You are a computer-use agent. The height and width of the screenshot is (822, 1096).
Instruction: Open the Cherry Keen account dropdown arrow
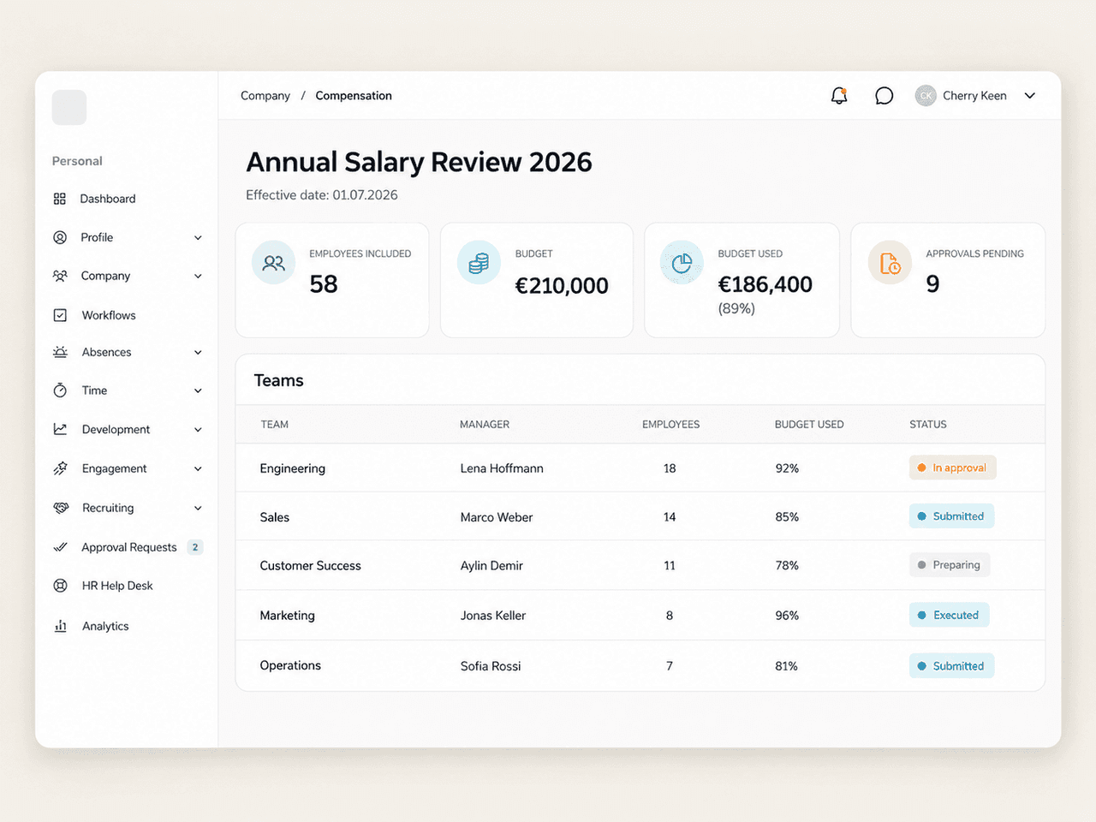pyautogui.click(x=1030, y=96)
